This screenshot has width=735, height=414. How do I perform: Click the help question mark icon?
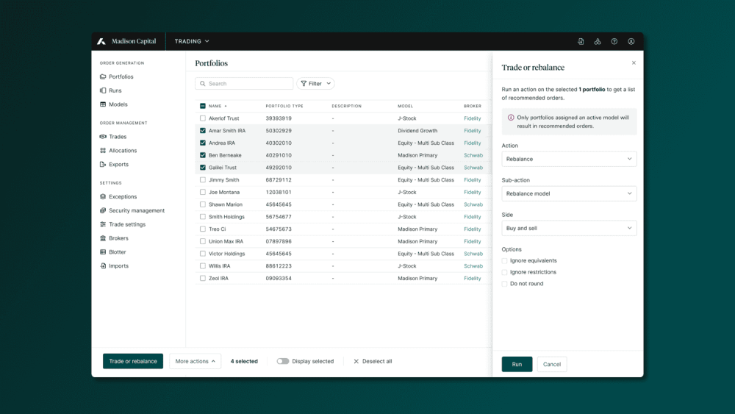pos(614,41)
